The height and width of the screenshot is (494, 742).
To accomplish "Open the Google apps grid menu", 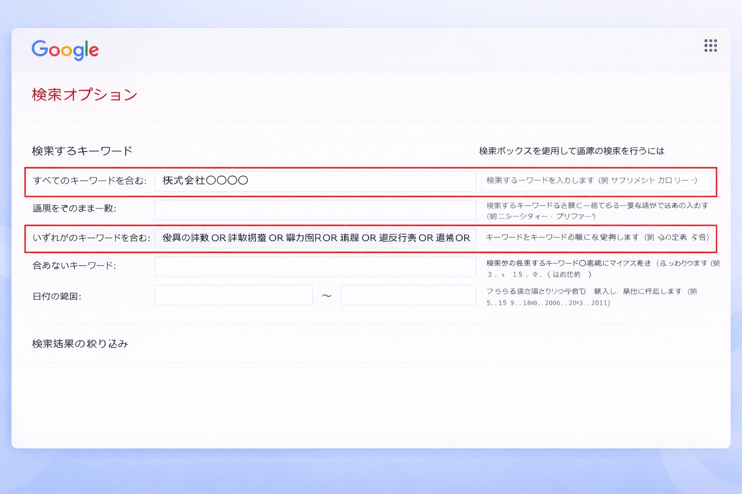I will coord(710,46).
